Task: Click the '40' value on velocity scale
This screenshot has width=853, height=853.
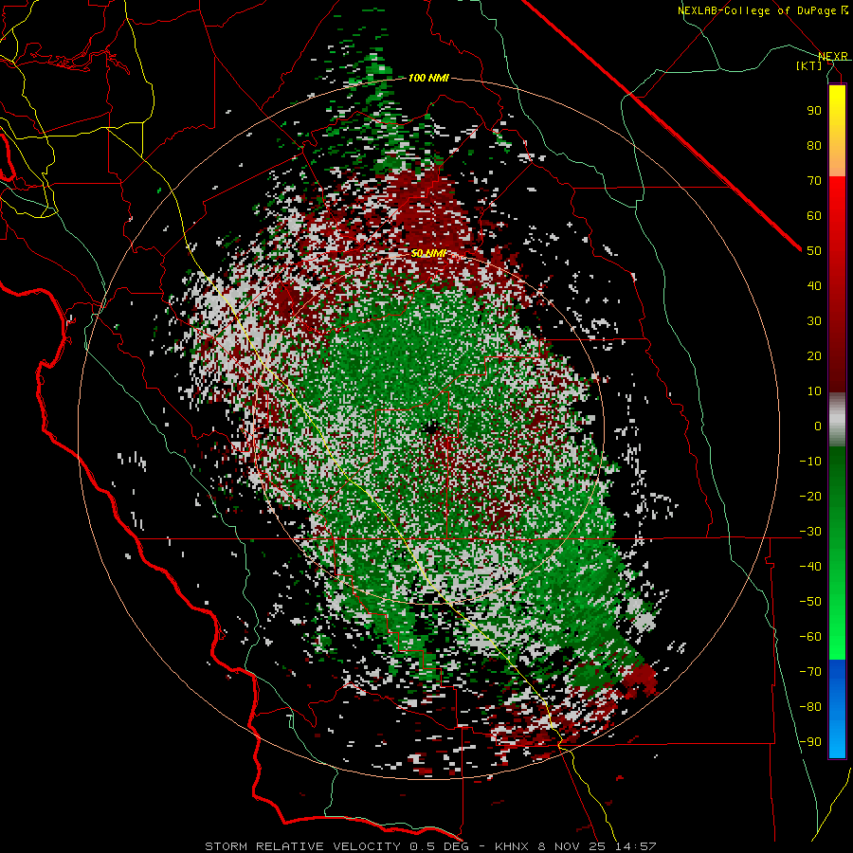Action: tap(814, 285)
